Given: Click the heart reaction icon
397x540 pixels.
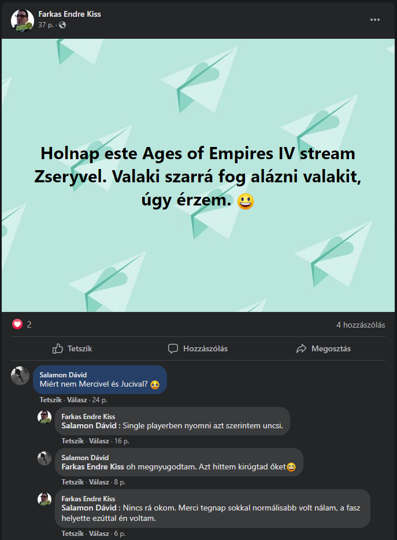Looking at the screenshot, I should (x=17, y=324).
